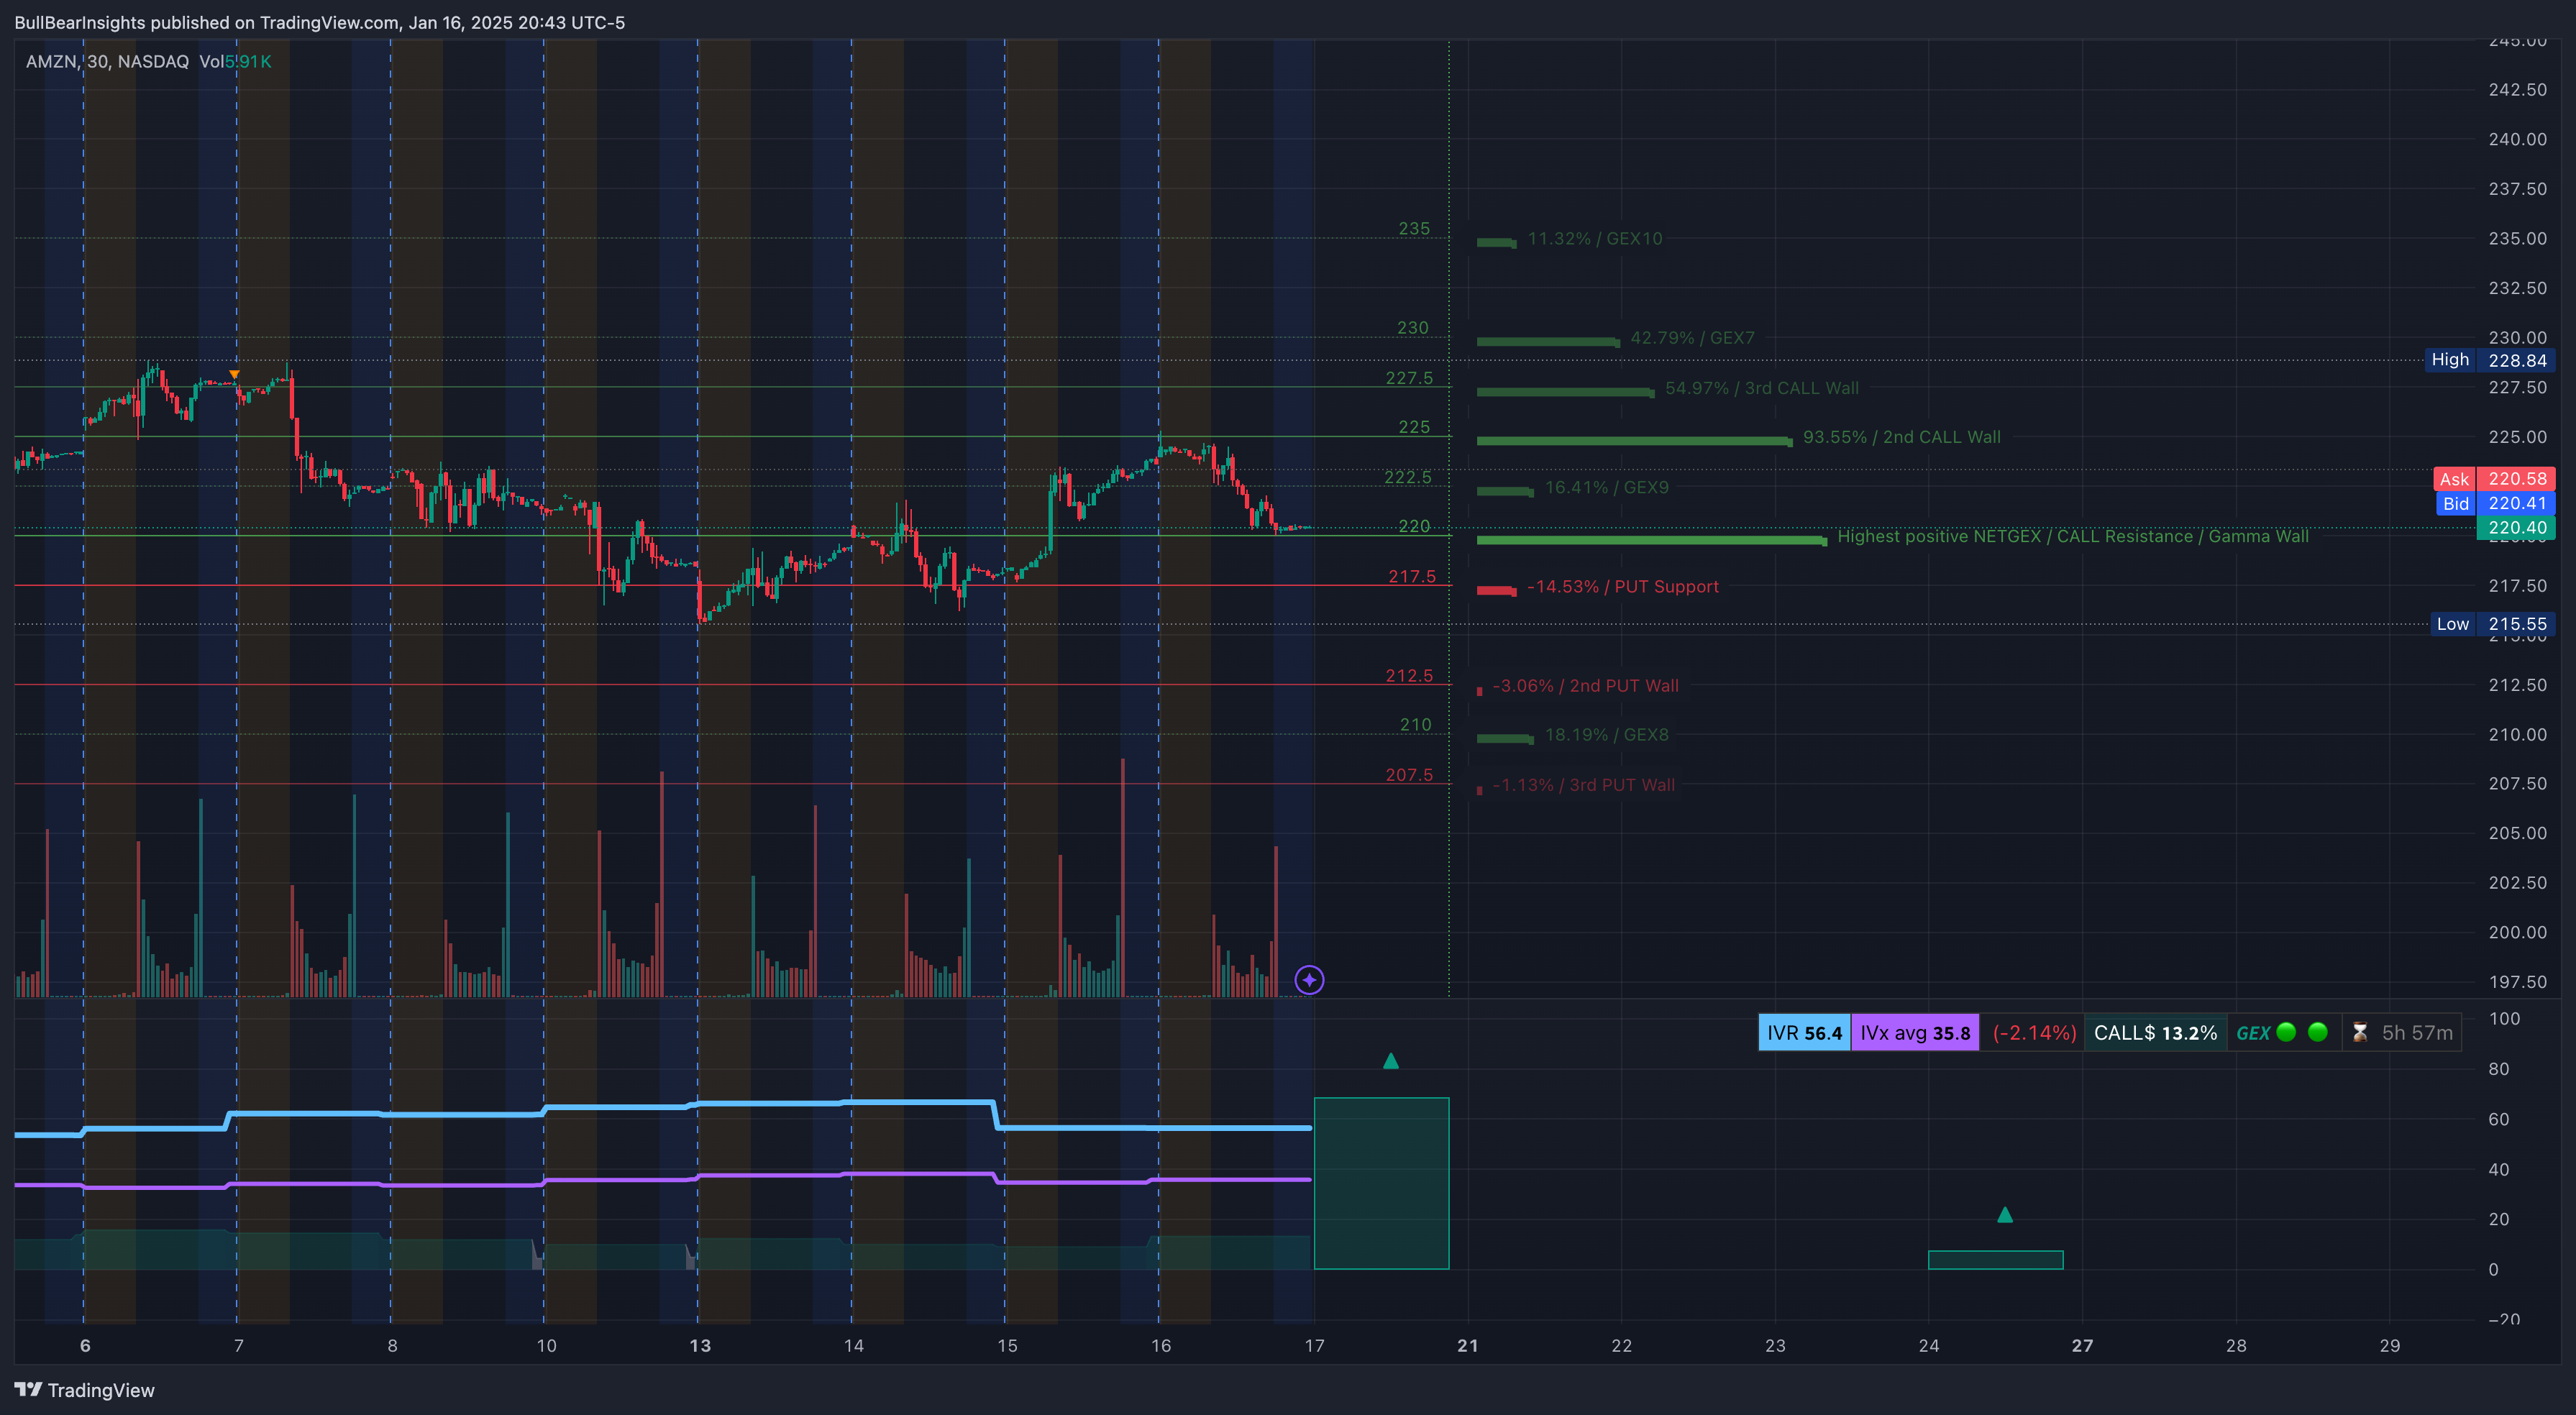The image size is (2576, 1415).
Task: Click the 18.19% / GEX8 label
Action: (1606, 735)
